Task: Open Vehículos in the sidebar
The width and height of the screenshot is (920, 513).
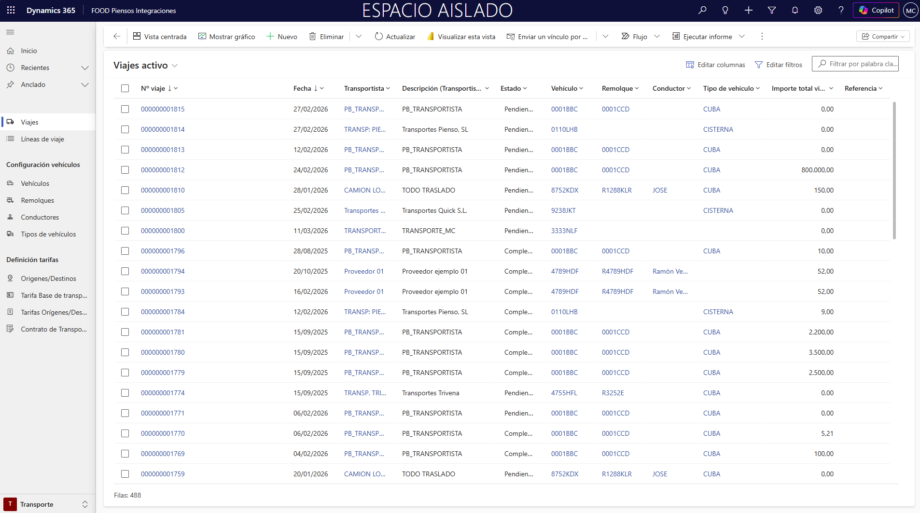Action: [35, 183]
